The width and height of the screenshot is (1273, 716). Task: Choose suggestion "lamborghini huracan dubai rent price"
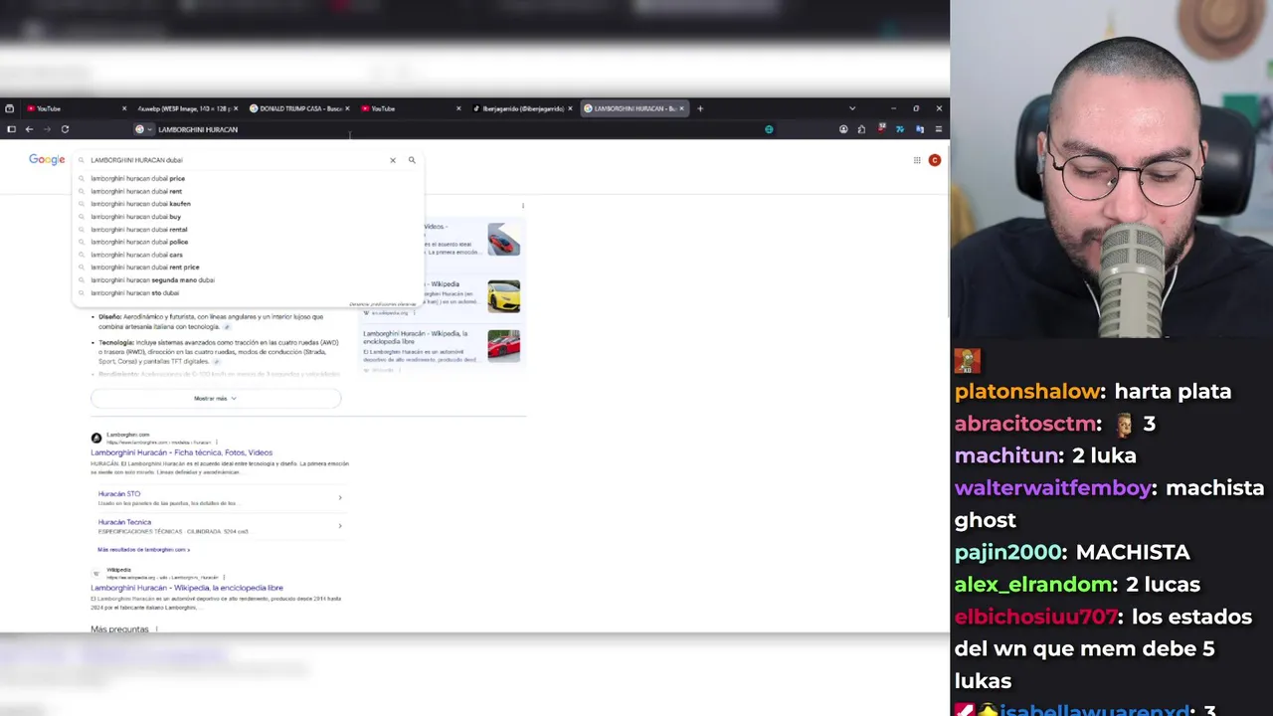[x=145, y=268]
